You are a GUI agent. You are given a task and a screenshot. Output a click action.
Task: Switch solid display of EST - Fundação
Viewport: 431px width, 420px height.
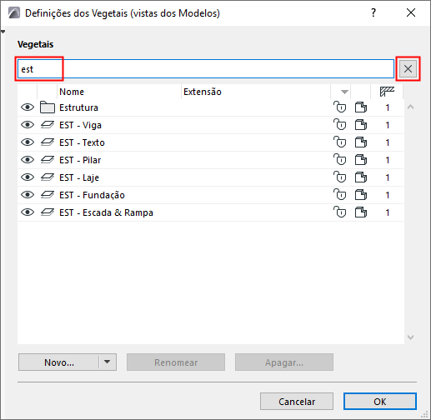click(361, 195)
